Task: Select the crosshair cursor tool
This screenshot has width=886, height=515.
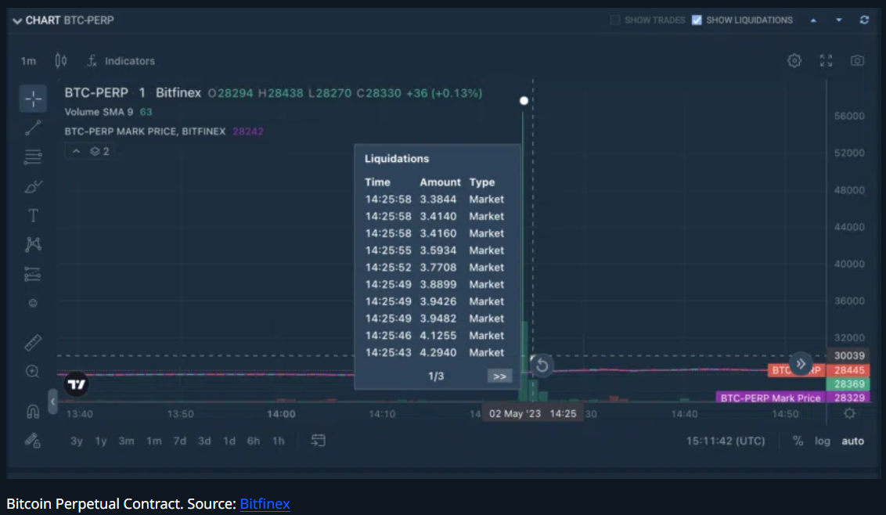Action: pyautogui.click(x=34, y=99)
